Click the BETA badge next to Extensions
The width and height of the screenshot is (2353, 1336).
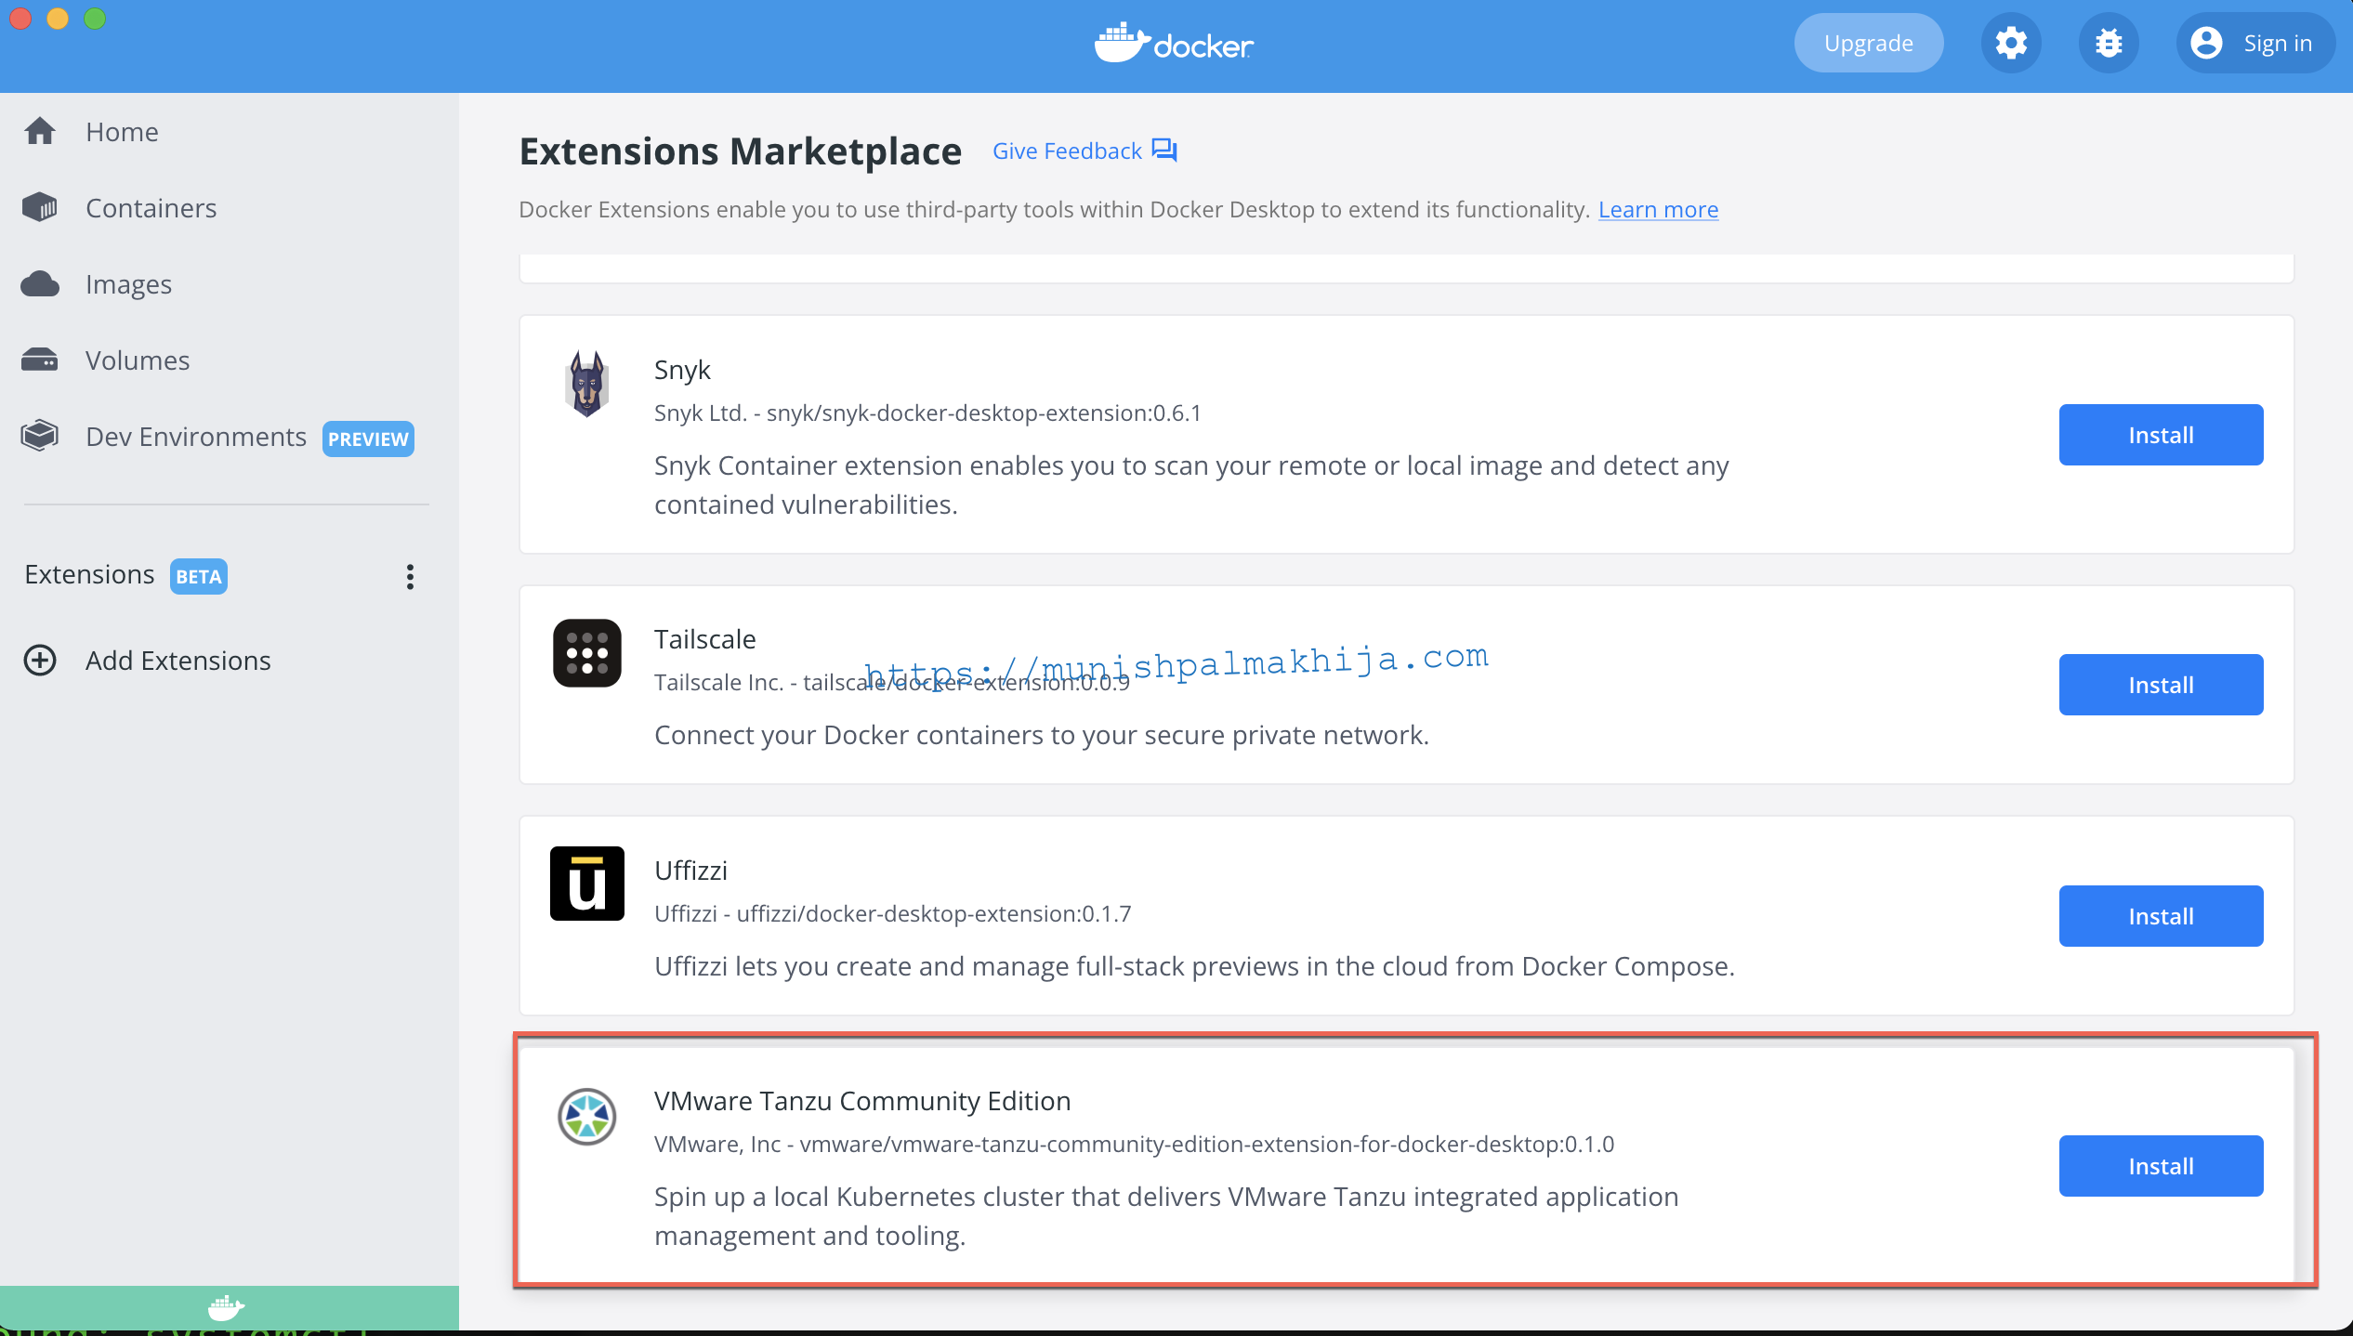[198, 576]
